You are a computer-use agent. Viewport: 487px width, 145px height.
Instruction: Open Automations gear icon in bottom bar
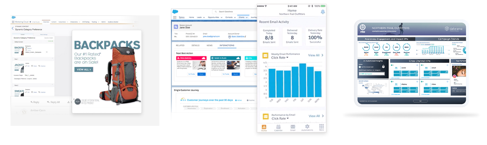(307, 127)
